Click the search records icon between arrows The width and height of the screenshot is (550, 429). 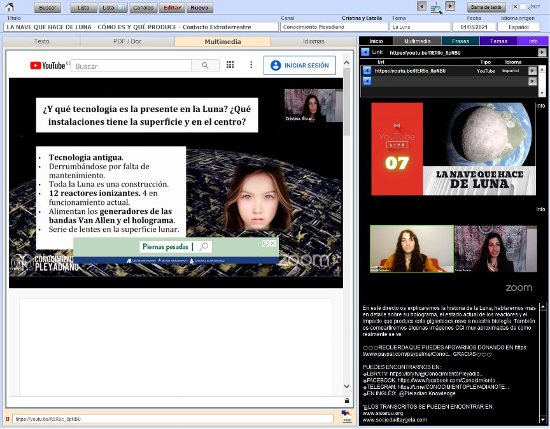coord(436,8)
